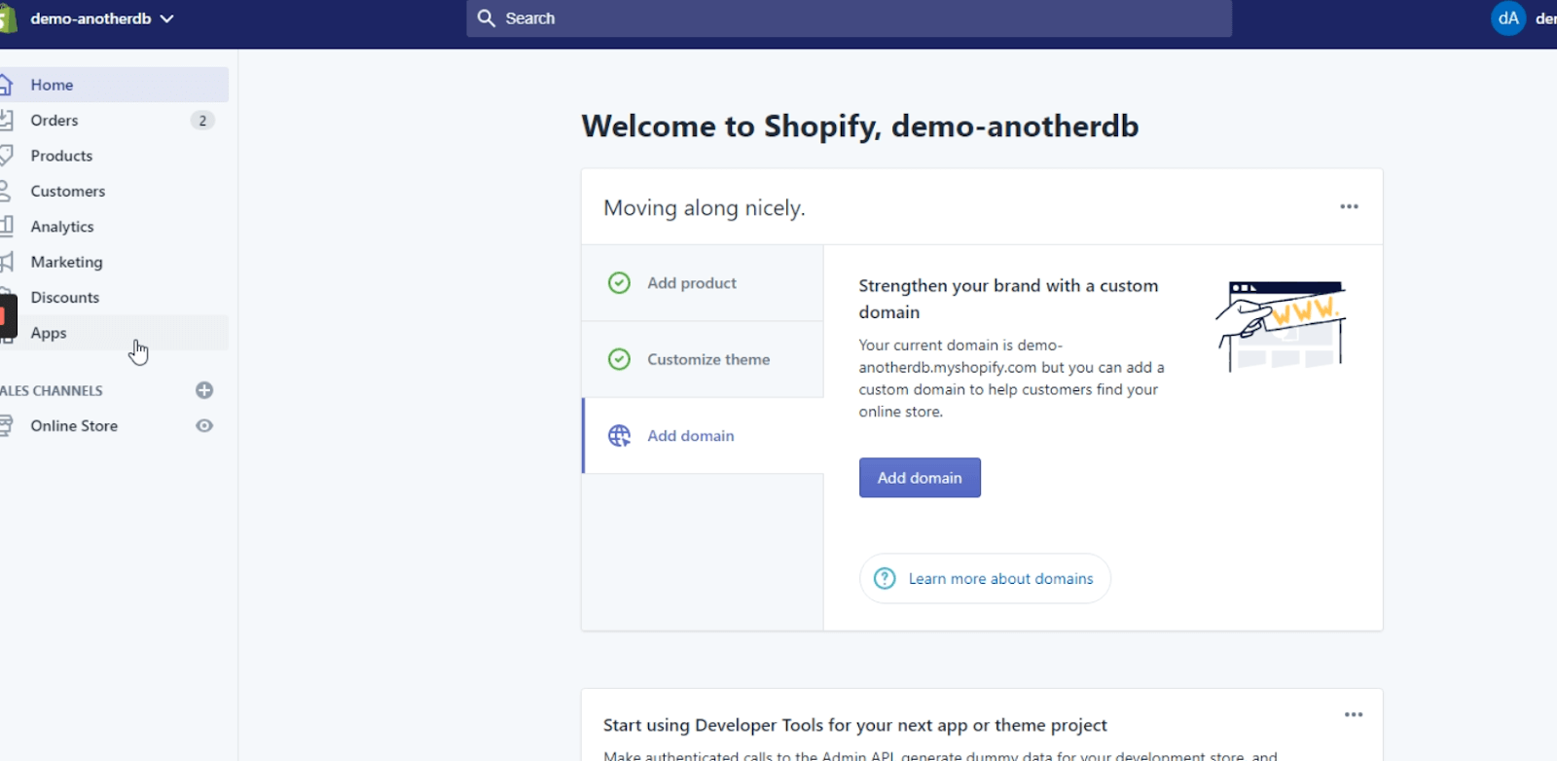Click the Moving along nicely heading

pyautogui.click(x=705, y=208)
